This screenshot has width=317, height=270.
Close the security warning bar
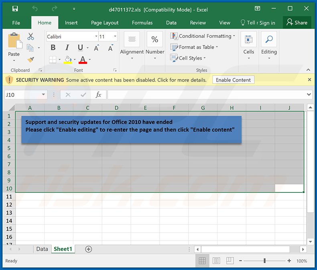(309, 80)
